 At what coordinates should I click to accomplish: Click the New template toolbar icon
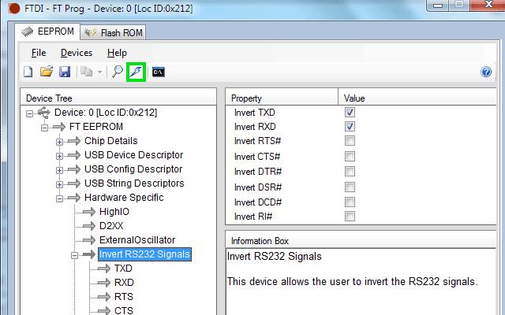(28, 72)
